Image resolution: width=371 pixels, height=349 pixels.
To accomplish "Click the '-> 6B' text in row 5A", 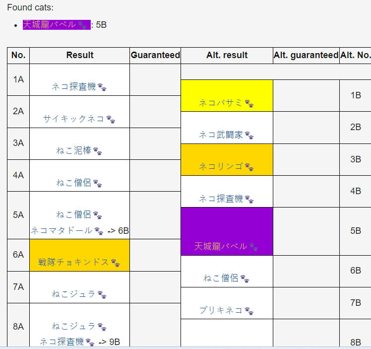I will click(118, 231).
